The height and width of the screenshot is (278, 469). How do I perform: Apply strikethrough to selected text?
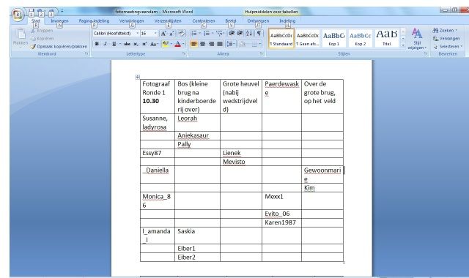tap(127, 44)
